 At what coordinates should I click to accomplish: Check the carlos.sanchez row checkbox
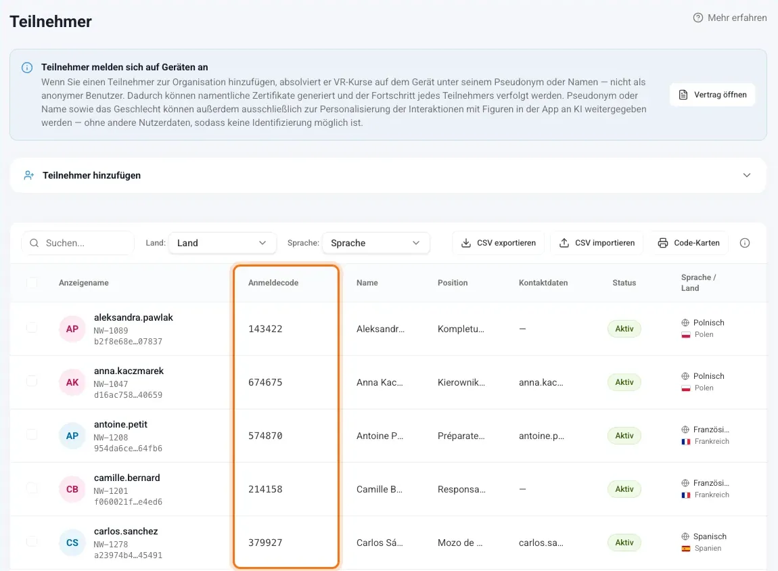[32, 542]
